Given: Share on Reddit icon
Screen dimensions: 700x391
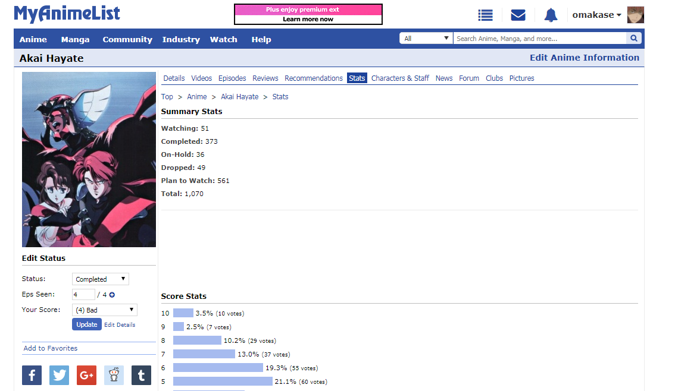Looking at the screenshot, I should 114,376.
